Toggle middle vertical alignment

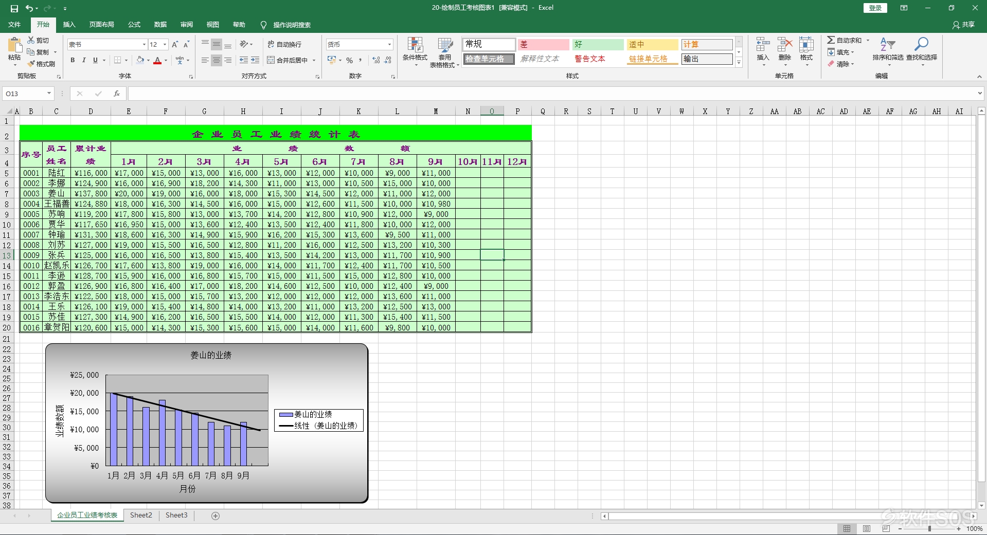coord(217,45)
